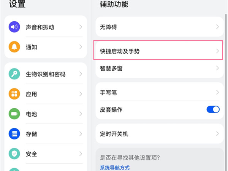Tap the green security shield icon

coord(14,154)
